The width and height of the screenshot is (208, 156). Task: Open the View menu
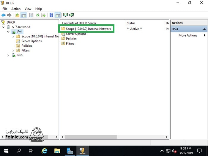click(28, 9)
